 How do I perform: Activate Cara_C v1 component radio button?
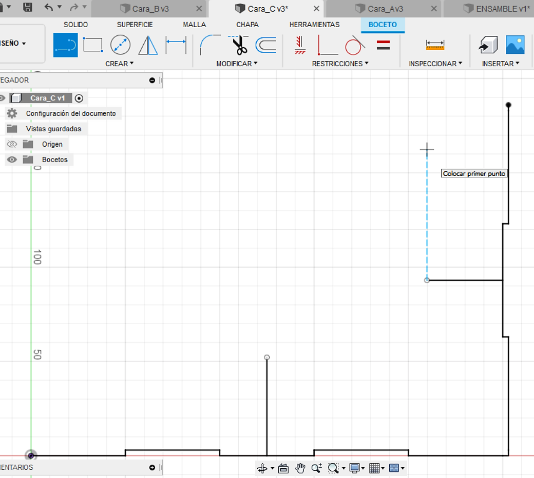tap(79, 98)
